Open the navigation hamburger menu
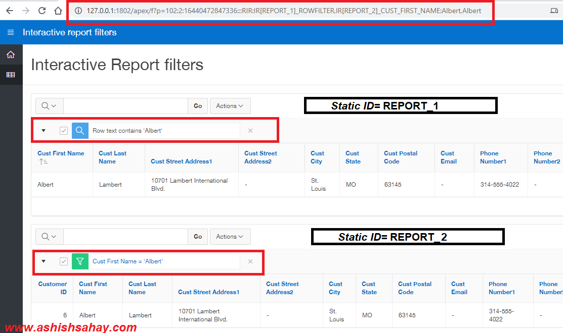Screen dimensions: 563x333 click(10, 32)
